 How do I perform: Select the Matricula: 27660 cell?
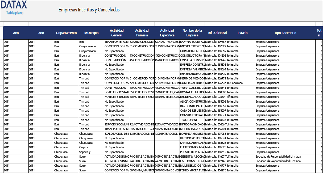(217, 97)
